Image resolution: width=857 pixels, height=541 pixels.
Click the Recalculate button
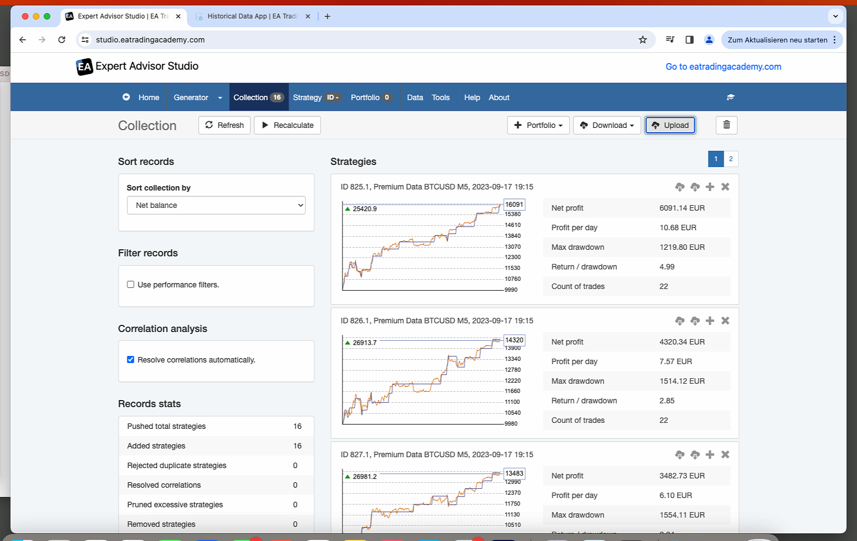[x=287, y=125]
